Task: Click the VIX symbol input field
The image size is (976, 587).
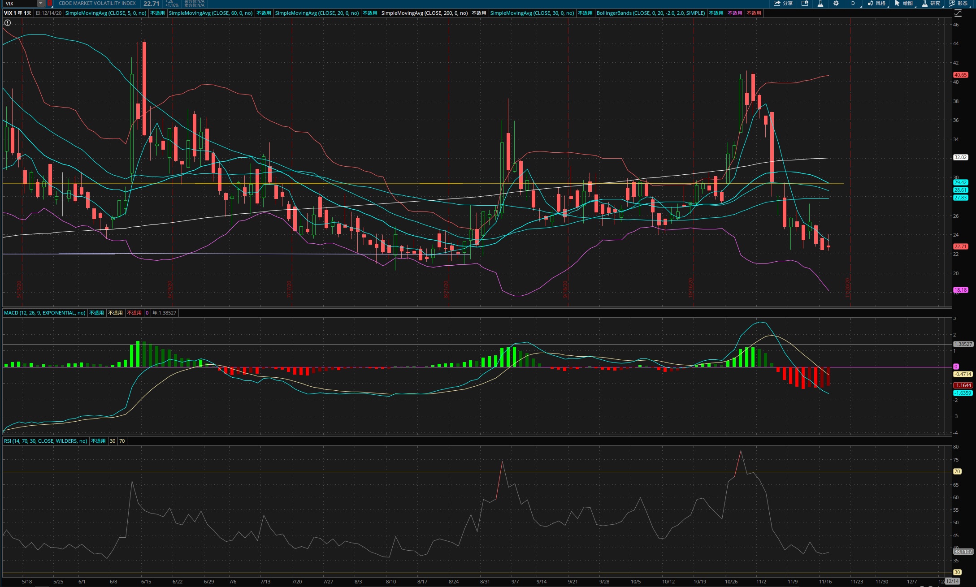Action: [x=21, y=3]
